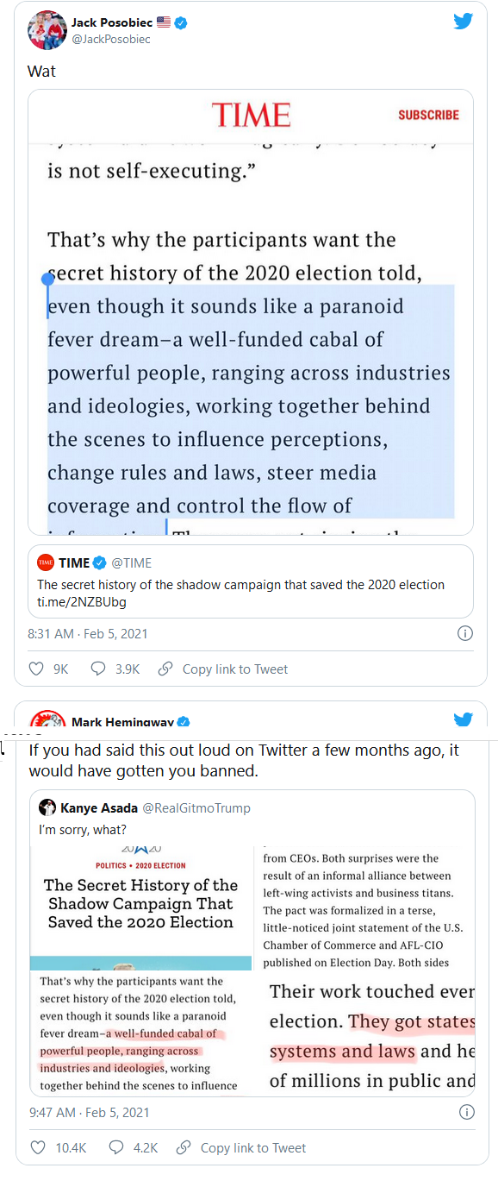Click the Twitter bird icon on Mark Hemingway's tweet
Viewport: 498px width, 1187px height.
click(464, 719)
